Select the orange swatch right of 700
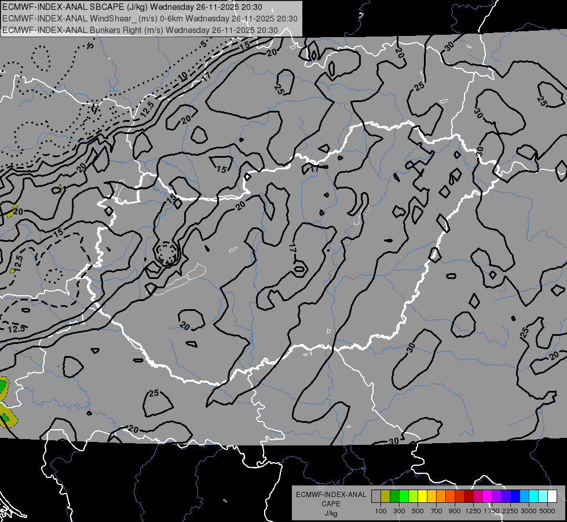This screenshot has width=567, height=522. (441, 496)
